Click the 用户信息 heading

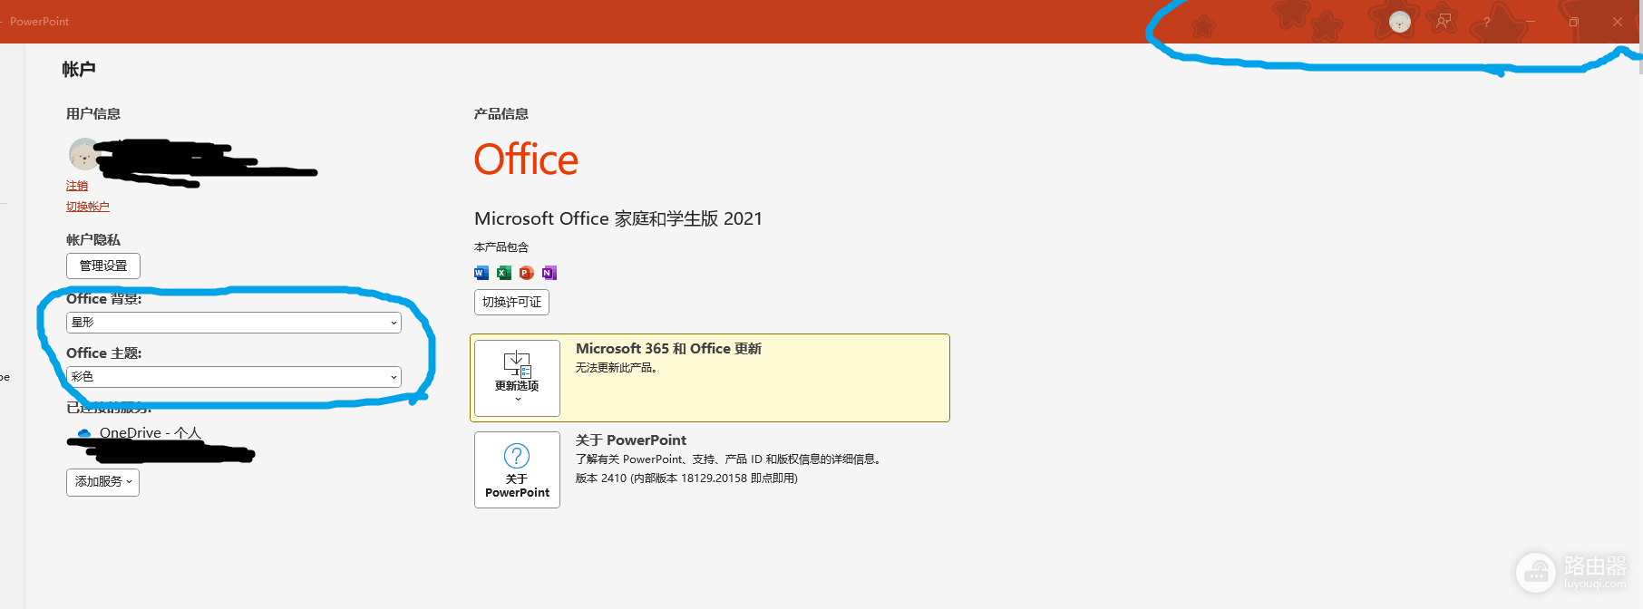click(x=92, y=113)
